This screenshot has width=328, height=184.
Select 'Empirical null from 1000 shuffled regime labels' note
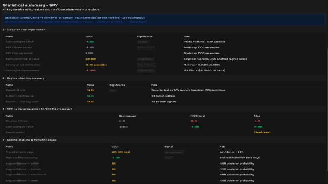(x=215, y=59)
